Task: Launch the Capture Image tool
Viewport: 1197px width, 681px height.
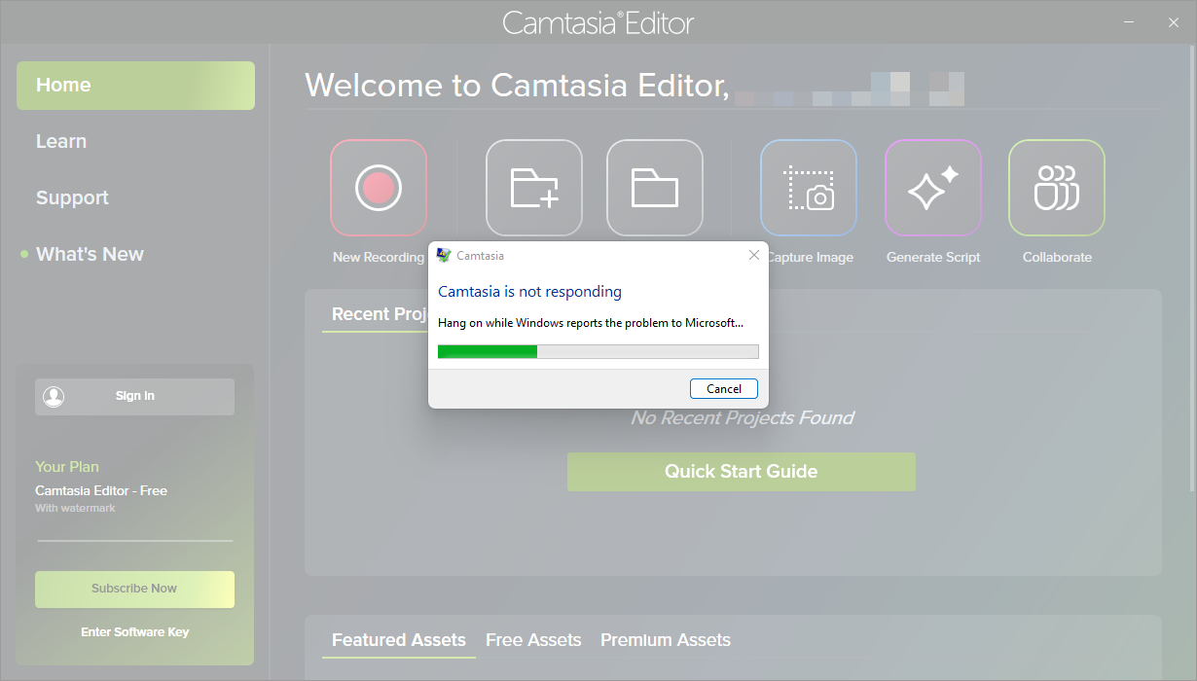Action: coord(809,188)
